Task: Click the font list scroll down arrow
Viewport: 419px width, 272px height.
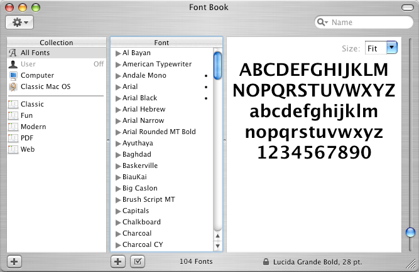Action: tap(218, 246)
